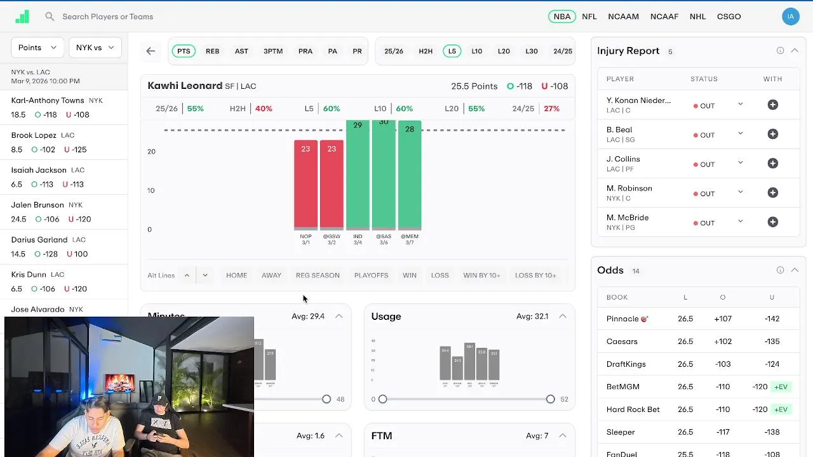Open the IA user avatar menu
Screen dimensions: 813x457
coord(791,17)
